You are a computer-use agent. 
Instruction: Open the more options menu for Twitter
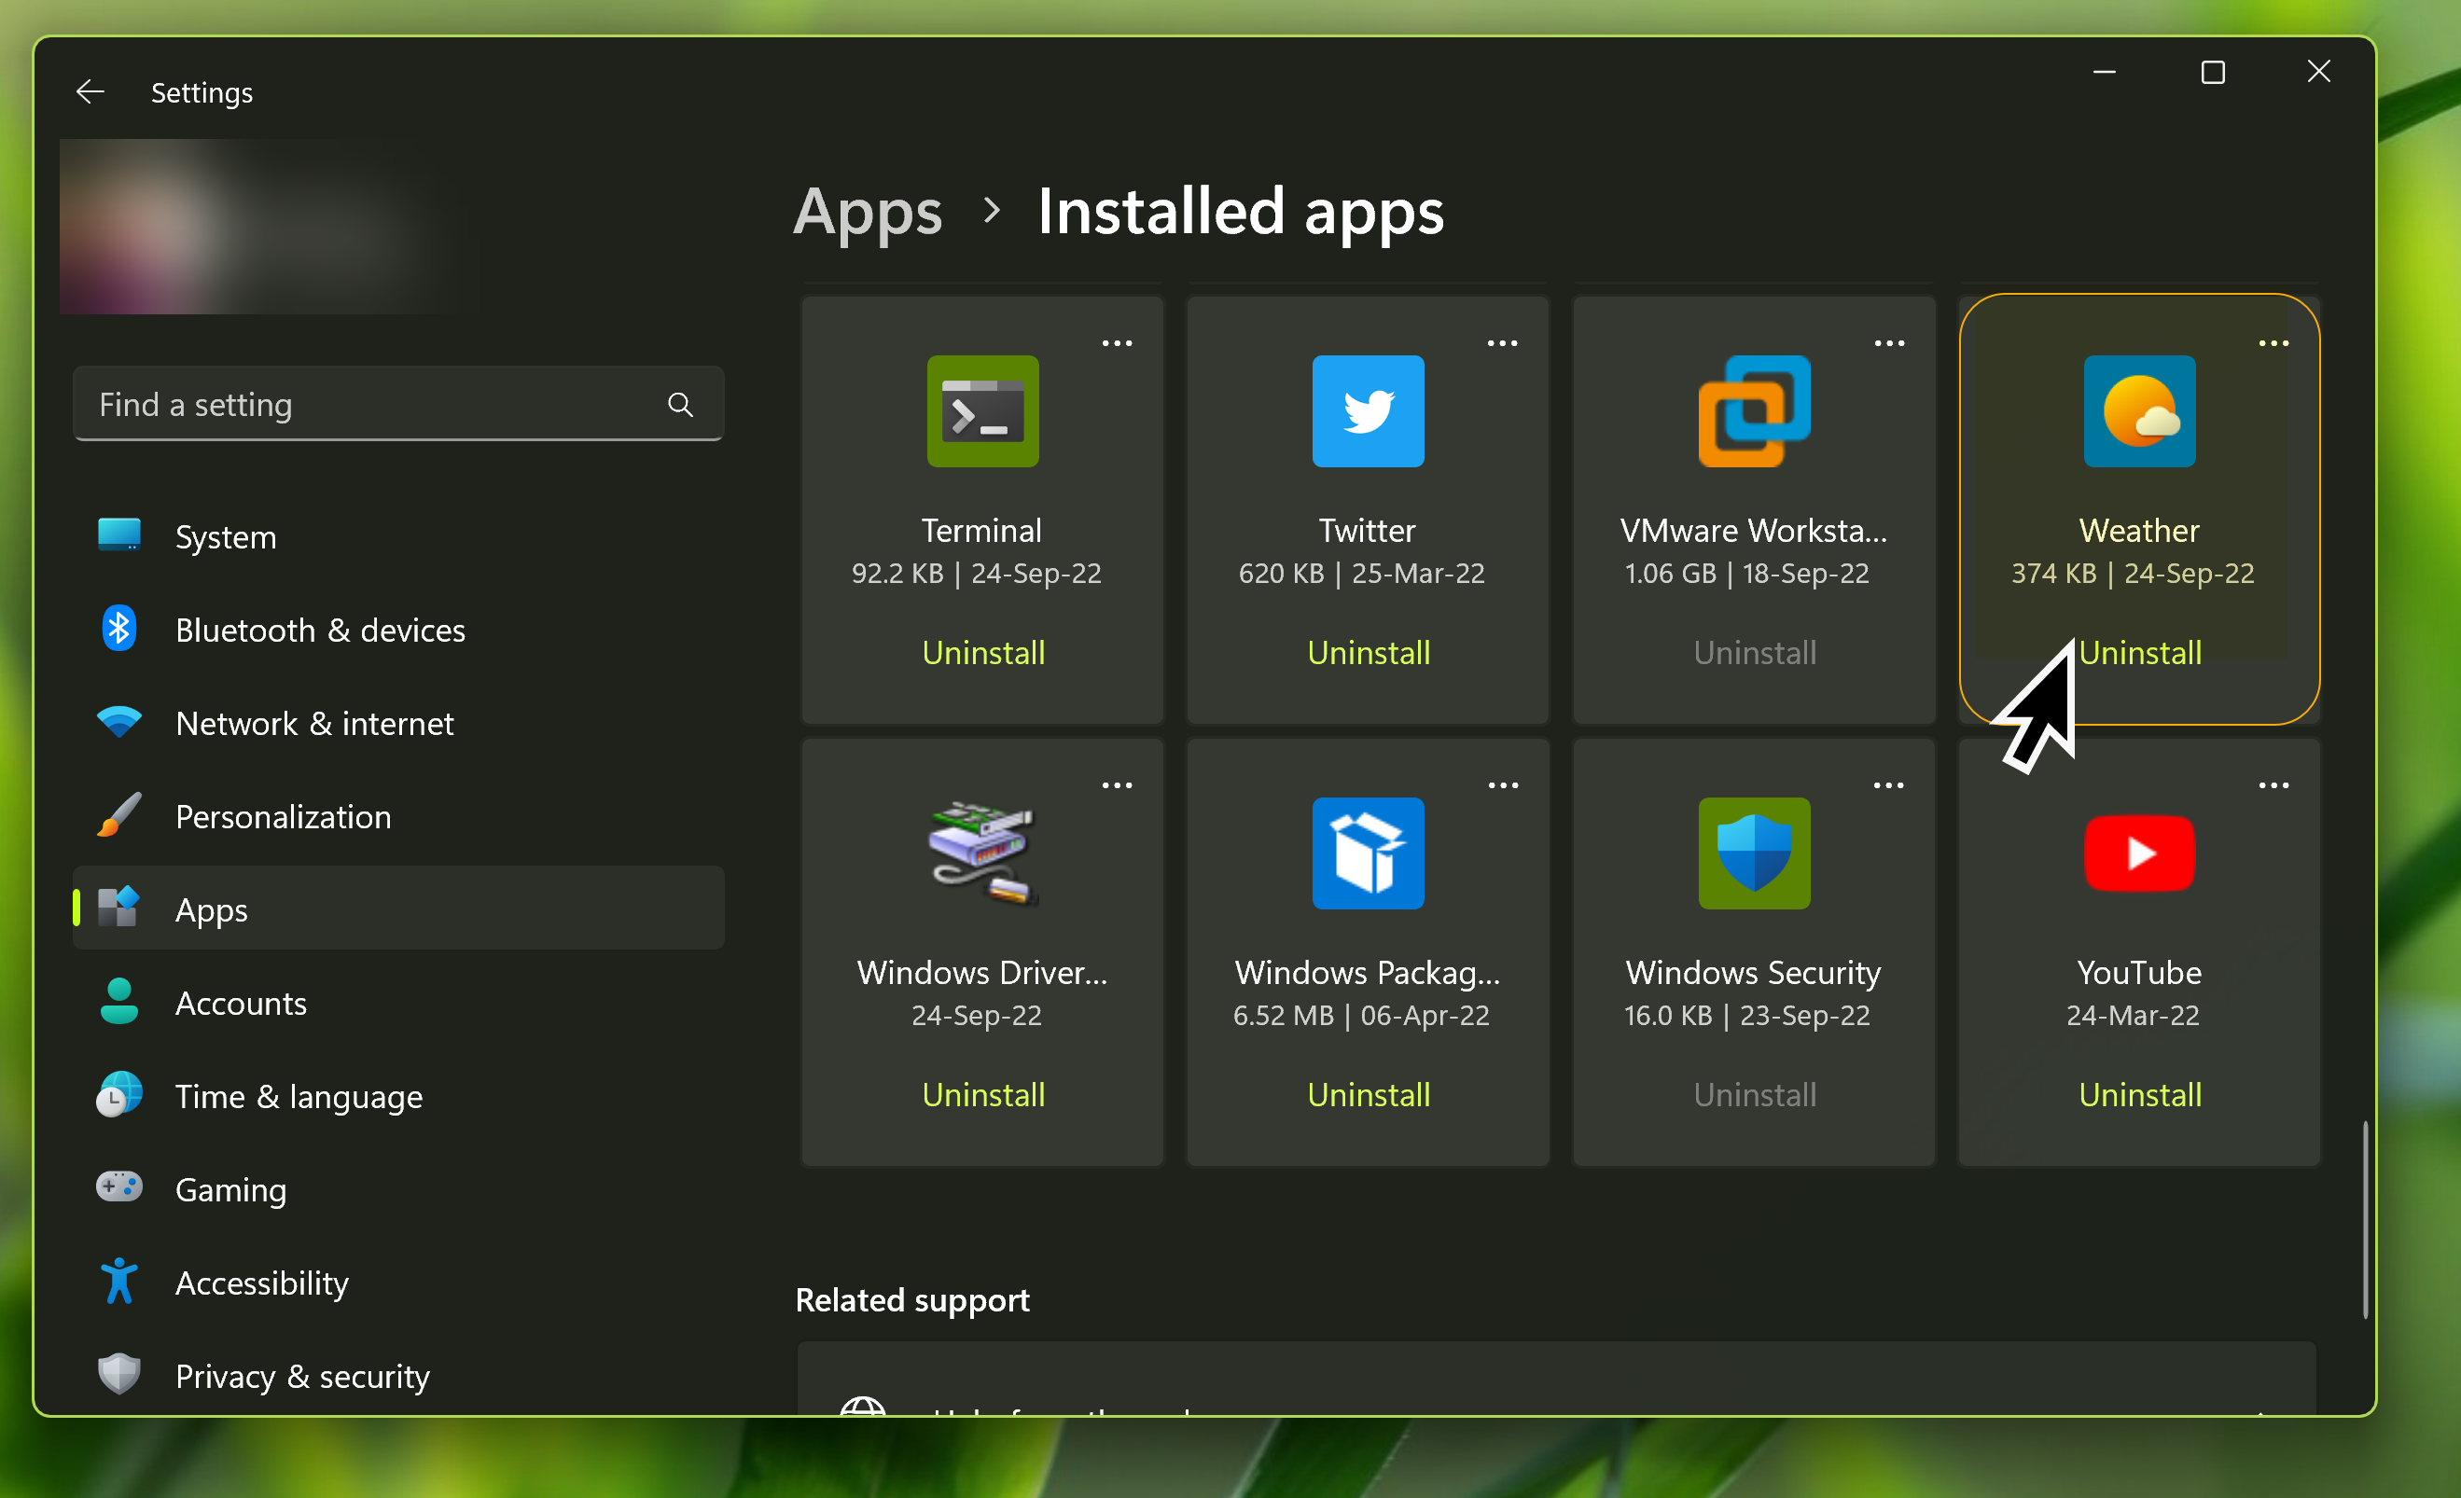coord(1502,342)
